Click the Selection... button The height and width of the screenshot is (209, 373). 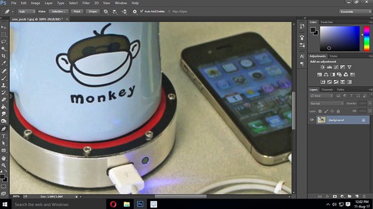(58, 12)
